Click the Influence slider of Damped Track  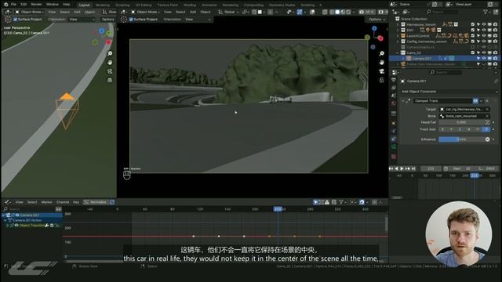[x=461, y=139]
